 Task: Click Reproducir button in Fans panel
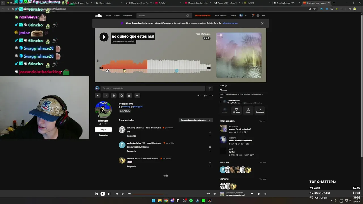(x=260, y=110)
